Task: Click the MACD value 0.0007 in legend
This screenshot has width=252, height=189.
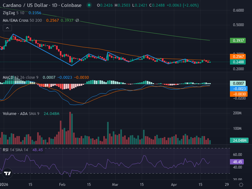Action: (49, 77)
